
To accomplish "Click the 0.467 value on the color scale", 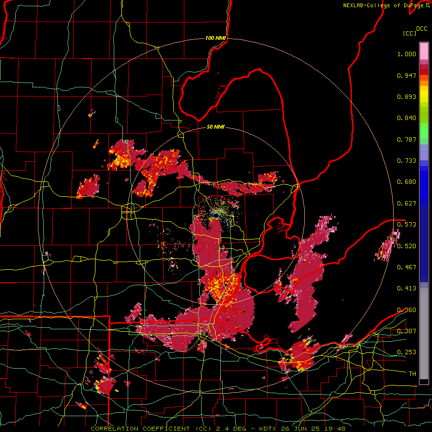I will point(407,267).
